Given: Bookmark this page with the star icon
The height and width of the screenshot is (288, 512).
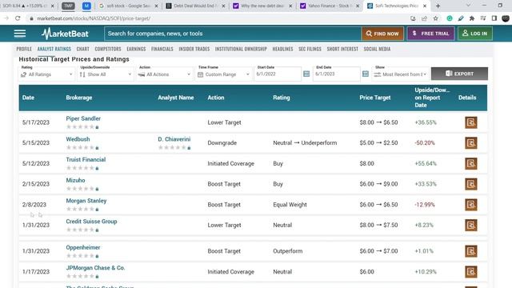Looking at the screenshot, I should pos(435,18).
